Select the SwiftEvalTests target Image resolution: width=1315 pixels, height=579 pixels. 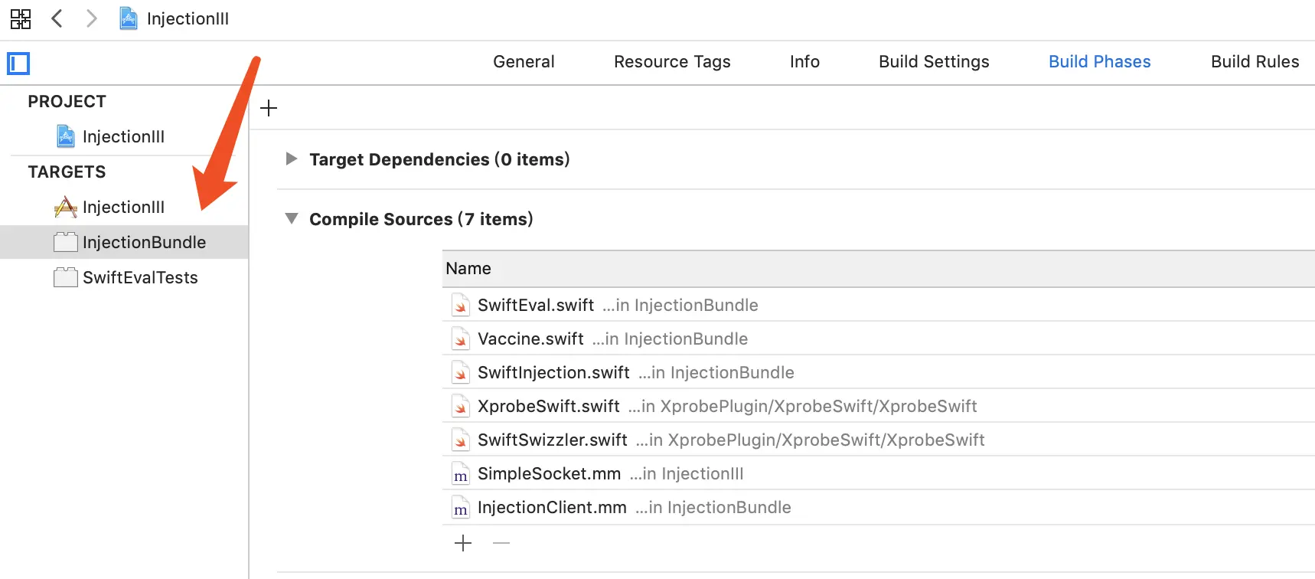tap(139, 278)
